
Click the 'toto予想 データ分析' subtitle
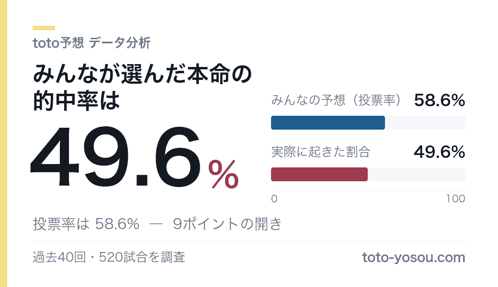pos(91,43)
